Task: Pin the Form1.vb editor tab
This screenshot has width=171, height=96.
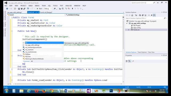Action: point(36,12)
